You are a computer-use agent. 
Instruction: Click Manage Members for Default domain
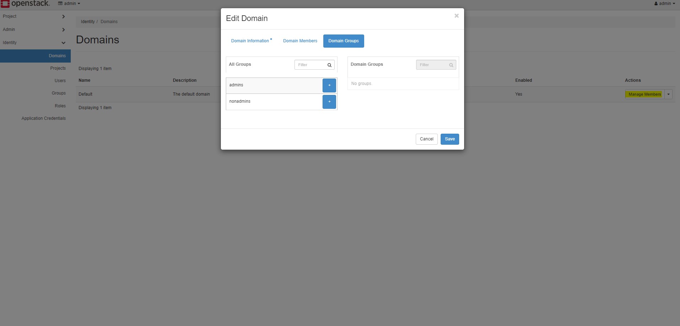645,94
